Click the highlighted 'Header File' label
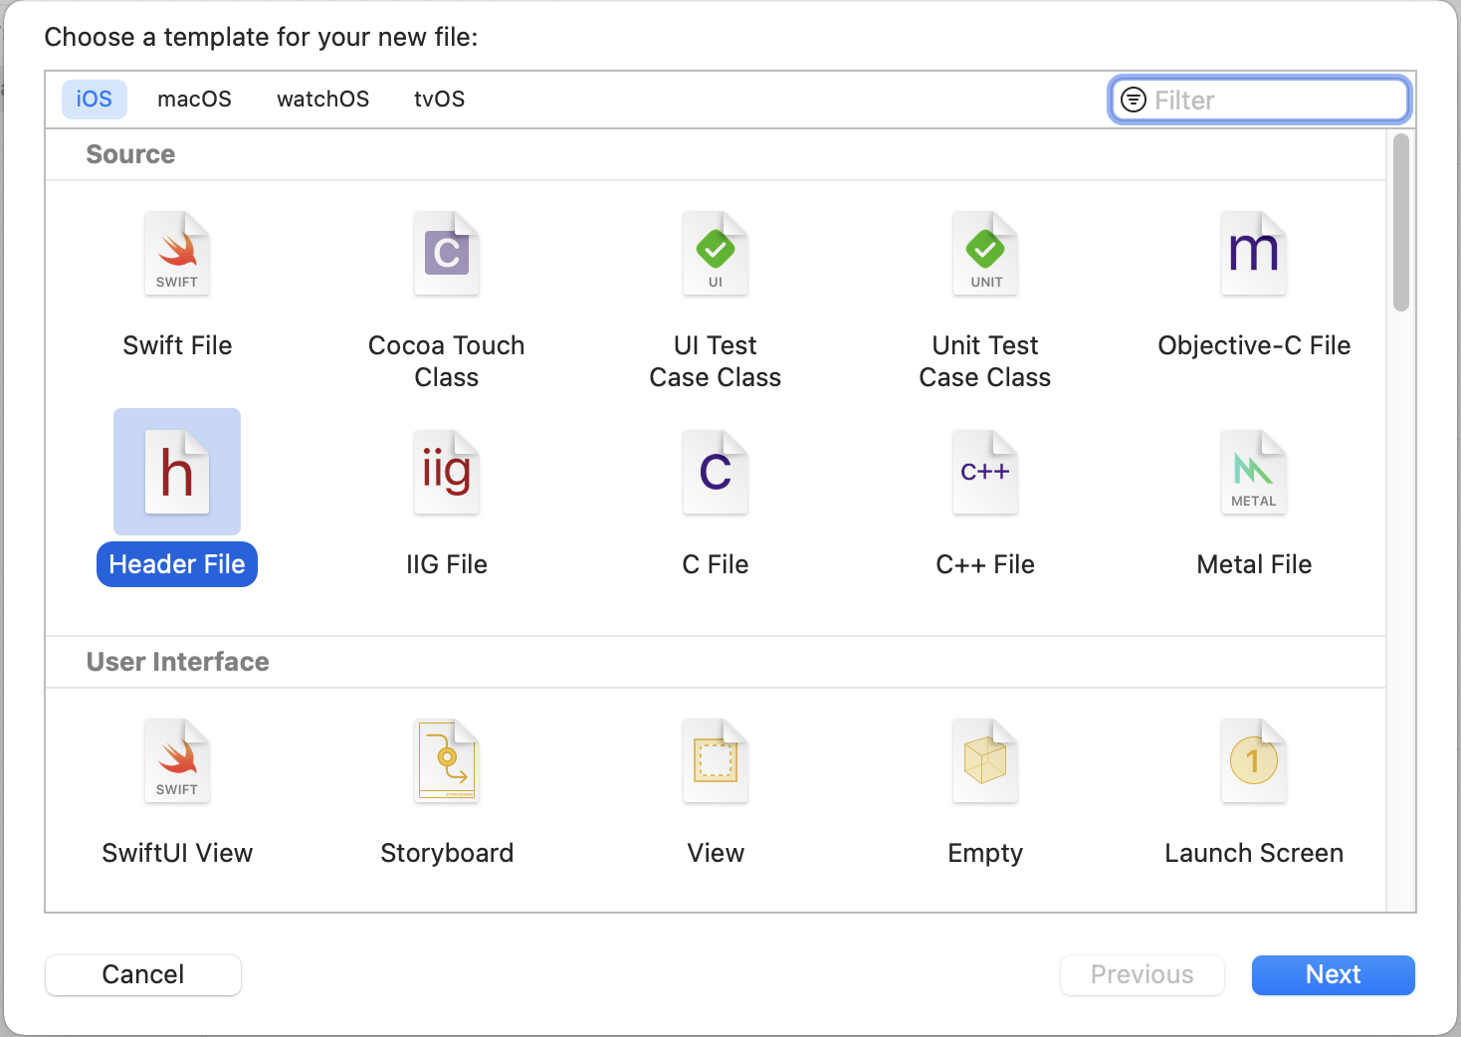 click(x=177, y=564)
